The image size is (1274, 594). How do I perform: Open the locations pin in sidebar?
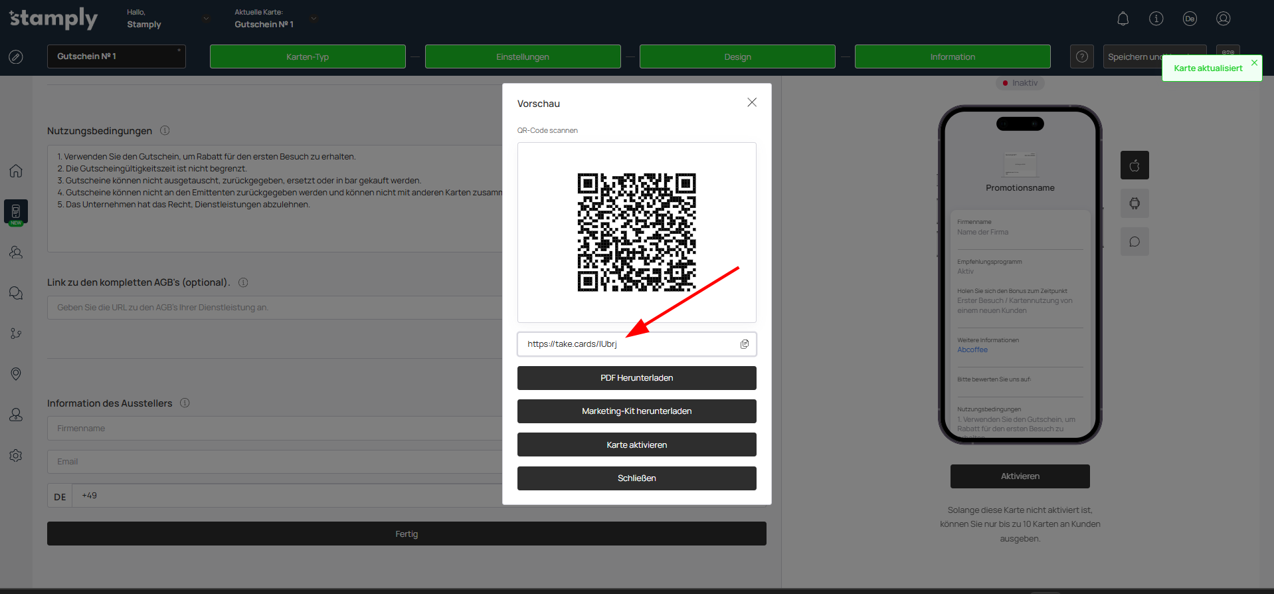click(16, 374)
